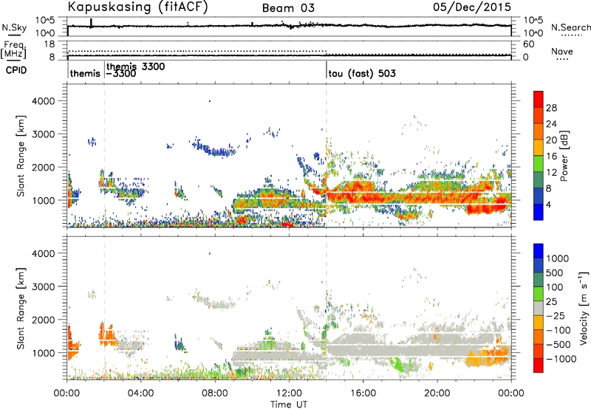This screenshot has height=409, width=591.
Task: Click the '500' tick on Velocity colorbar
Action: 555,273
